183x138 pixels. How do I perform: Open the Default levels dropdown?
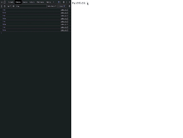tap(52, 6)
